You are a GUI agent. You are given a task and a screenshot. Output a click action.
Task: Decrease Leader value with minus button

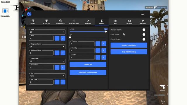(98, 57)
